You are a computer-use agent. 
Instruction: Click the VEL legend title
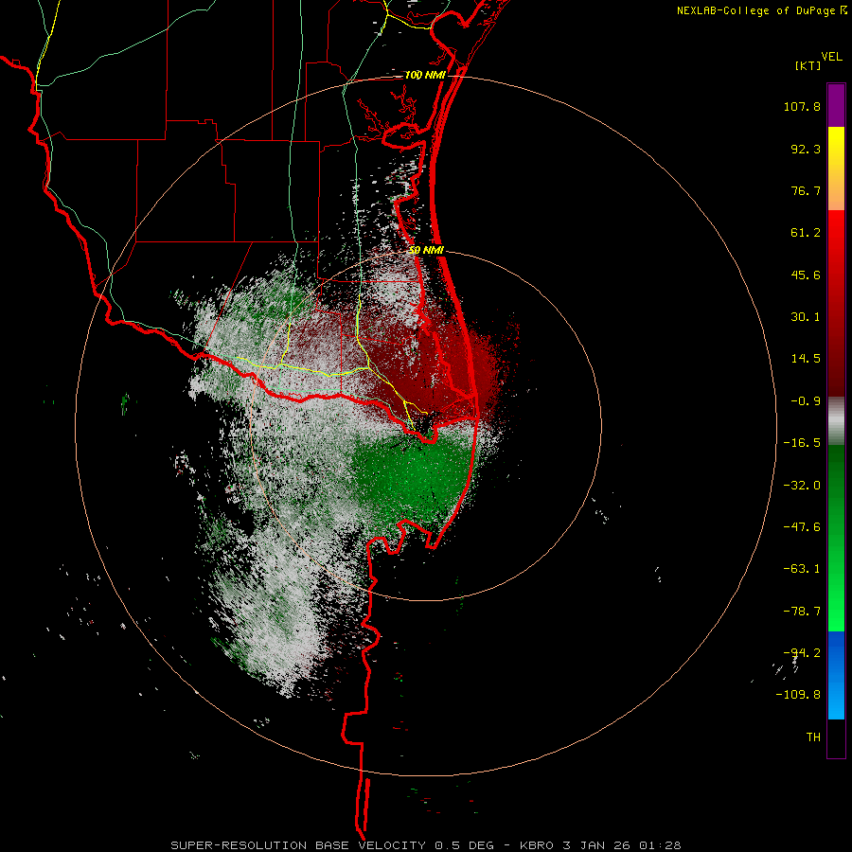pyautogui.click(x=831, y=57)
